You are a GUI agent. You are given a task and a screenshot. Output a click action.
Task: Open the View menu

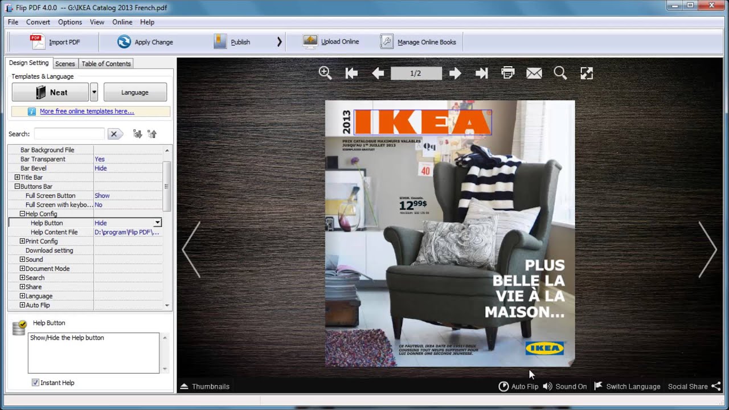point(97,22)
